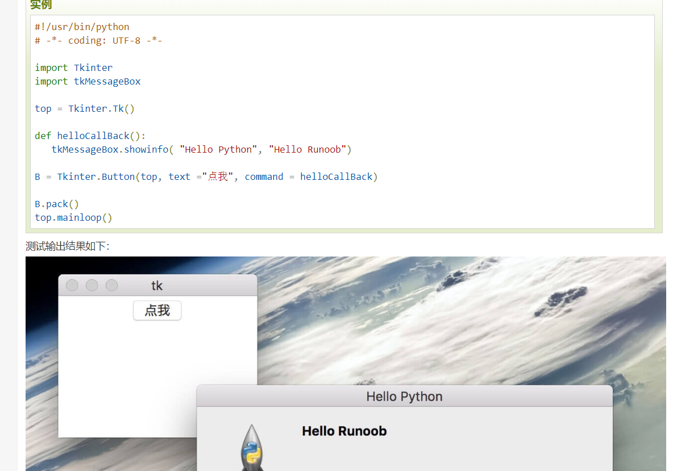Click the UTF-8 coding comment line
The image size is (673, 471).
click(98, 40)
